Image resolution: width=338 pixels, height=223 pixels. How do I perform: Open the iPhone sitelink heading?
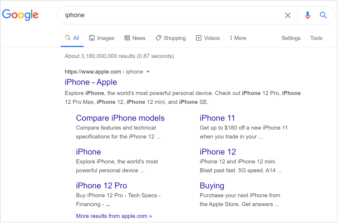click(89, 152)
